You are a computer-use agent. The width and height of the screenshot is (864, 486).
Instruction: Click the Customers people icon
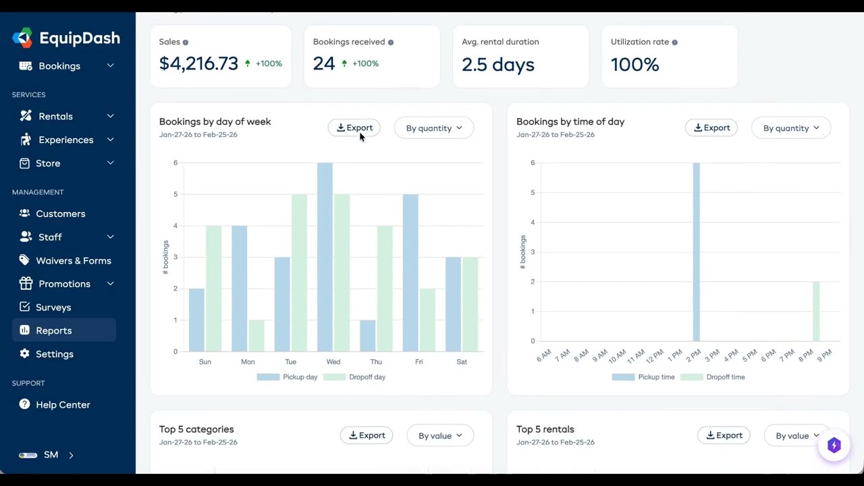25,213
